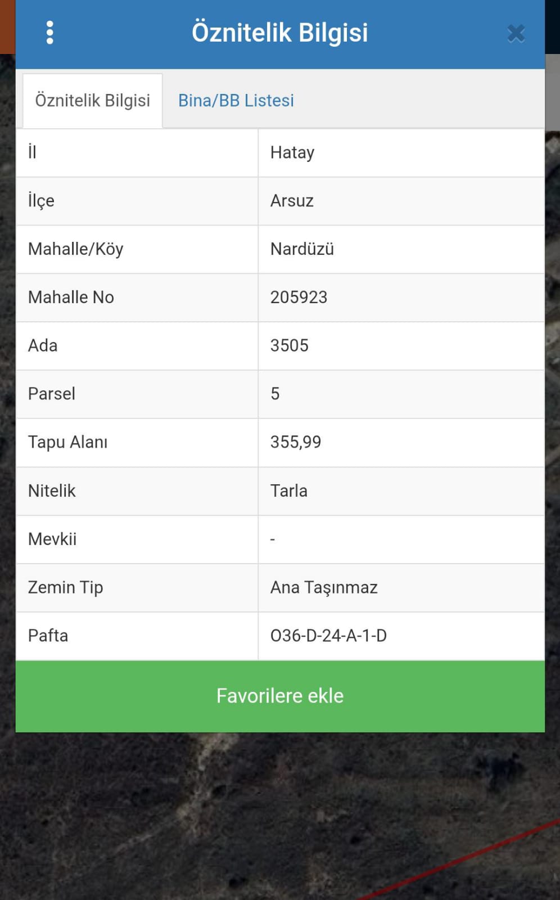
Task: Click the Nardüzü neighborhood value
Action: click(302, 249)
